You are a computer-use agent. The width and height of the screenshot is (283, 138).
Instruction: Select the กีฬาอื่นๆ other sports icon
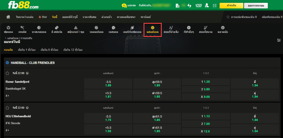click(189, 30)
